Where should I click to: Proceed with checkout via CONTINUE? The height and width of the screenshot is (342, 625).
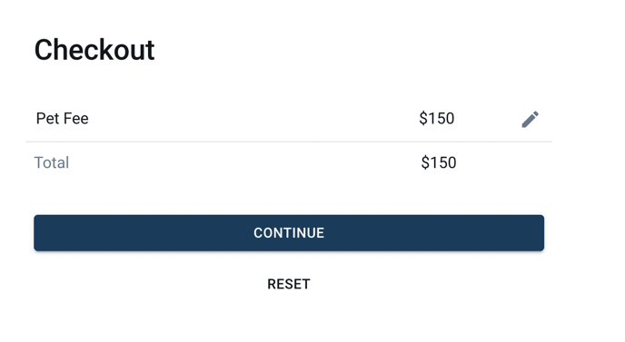point(289,233)
